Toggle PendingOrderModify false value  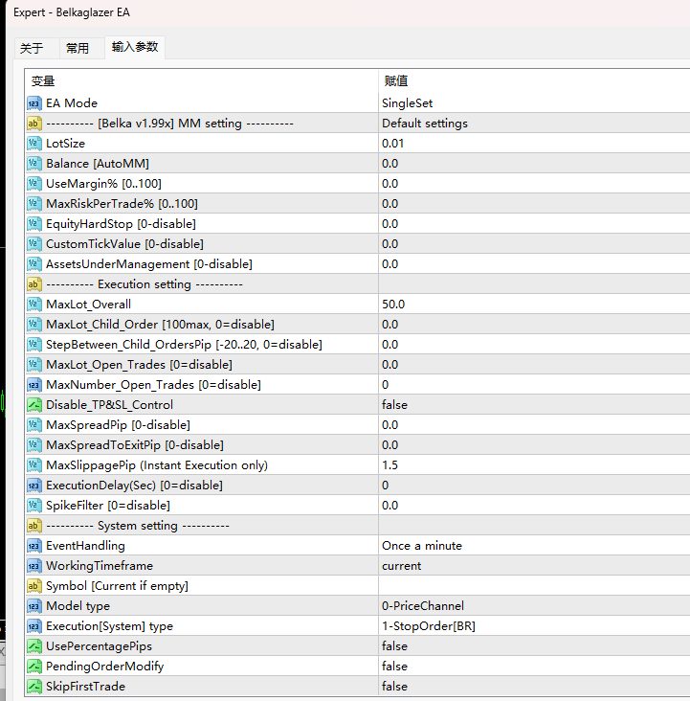(534, 667)
